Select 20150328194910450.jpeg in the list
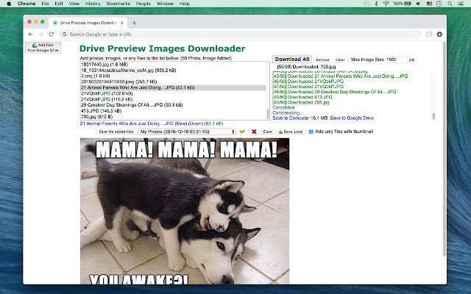The image size is (471, 294). [174, 82]
